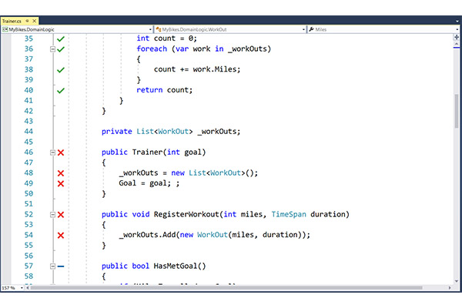Click the green checkmark beside line 40
Image resolution: width=462 pixels, height=308 pixels.
[x=61, y=91]
